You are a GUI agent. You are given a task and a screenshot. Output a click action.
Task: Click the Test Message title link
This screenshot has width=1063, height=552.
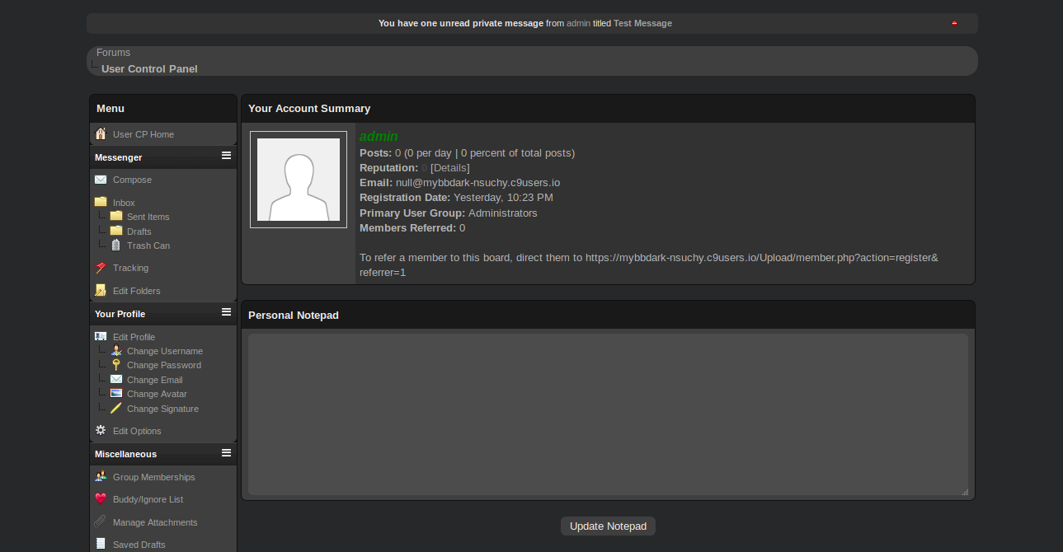coord(642,23)
